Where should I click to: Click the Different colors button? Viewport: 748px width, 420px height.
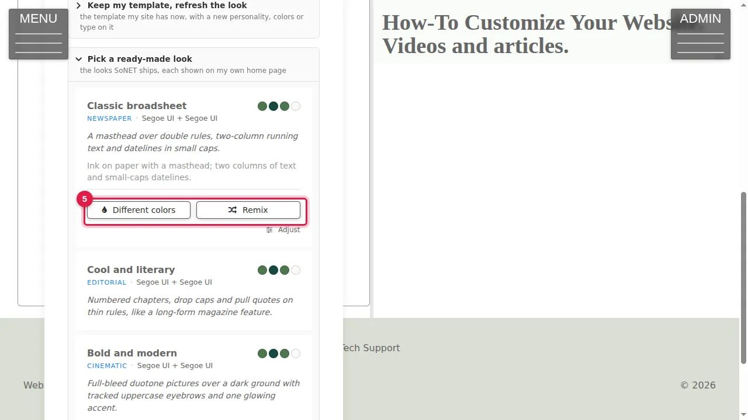click(x=138, y=210)
